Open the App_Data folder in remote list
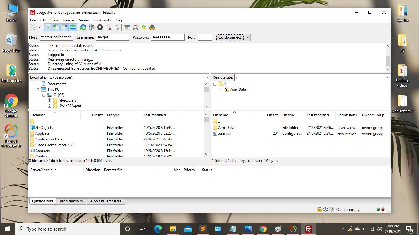This screenshot has height=235, width=419. coord(226,128)
